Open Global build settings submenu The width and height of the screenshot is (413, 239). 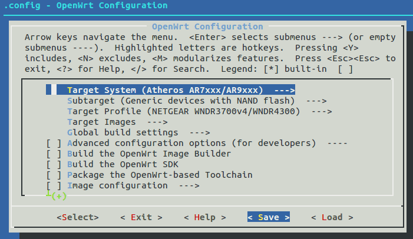pos(138,132)
